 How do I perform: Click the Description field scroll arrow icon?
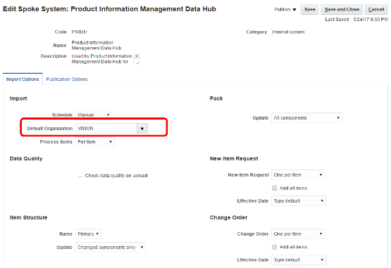point(137,56)
